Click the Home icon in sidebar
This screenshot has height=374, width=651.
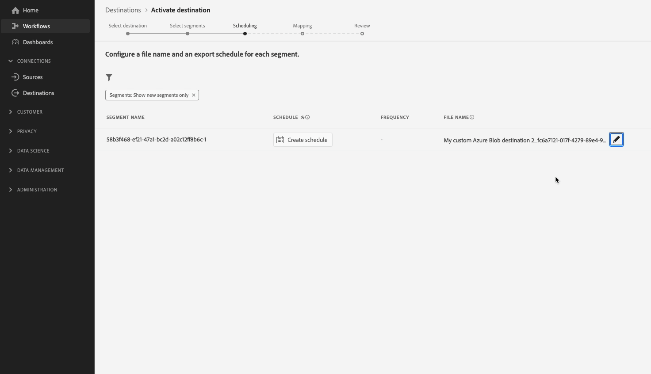coord(15,10)
